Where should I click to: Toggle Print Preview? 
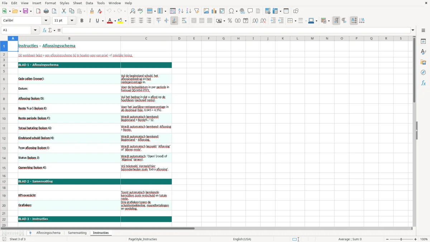[54, 11]
